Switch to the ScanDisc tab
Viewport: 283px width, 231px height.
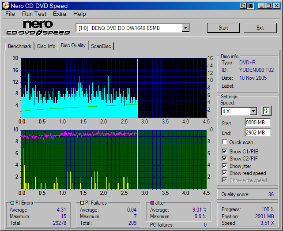pyautogui.click(x=101, y=46)
